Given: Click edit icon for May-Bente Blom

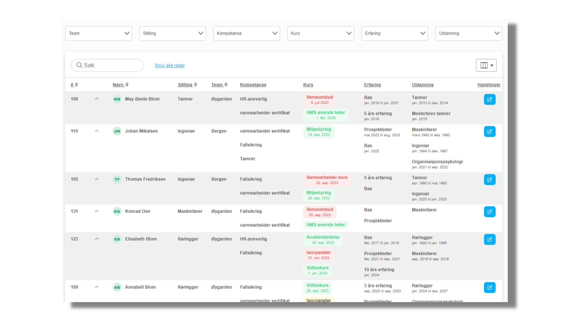Looking at the screenshot, I should 489,100.
